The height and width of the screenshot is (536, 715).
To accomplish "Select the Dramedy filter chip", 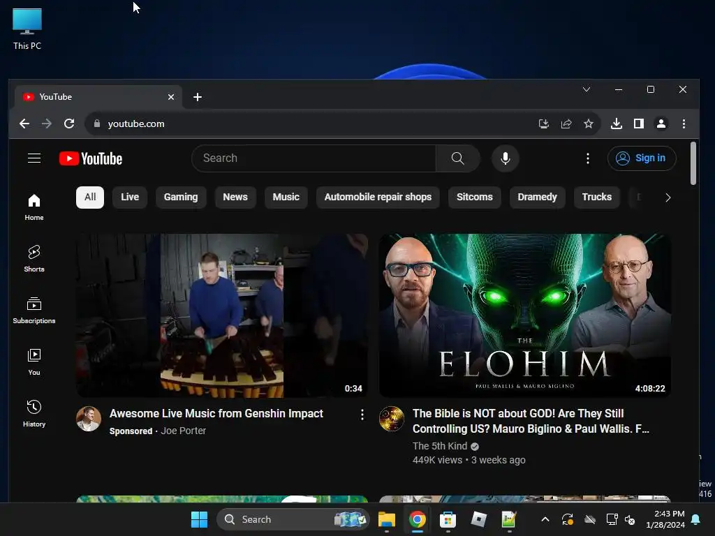I will click(537, 197).
